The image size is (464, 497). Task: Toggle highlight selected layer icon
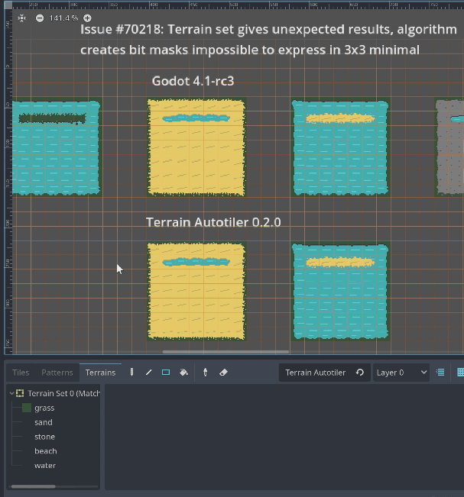click(440, 373)
